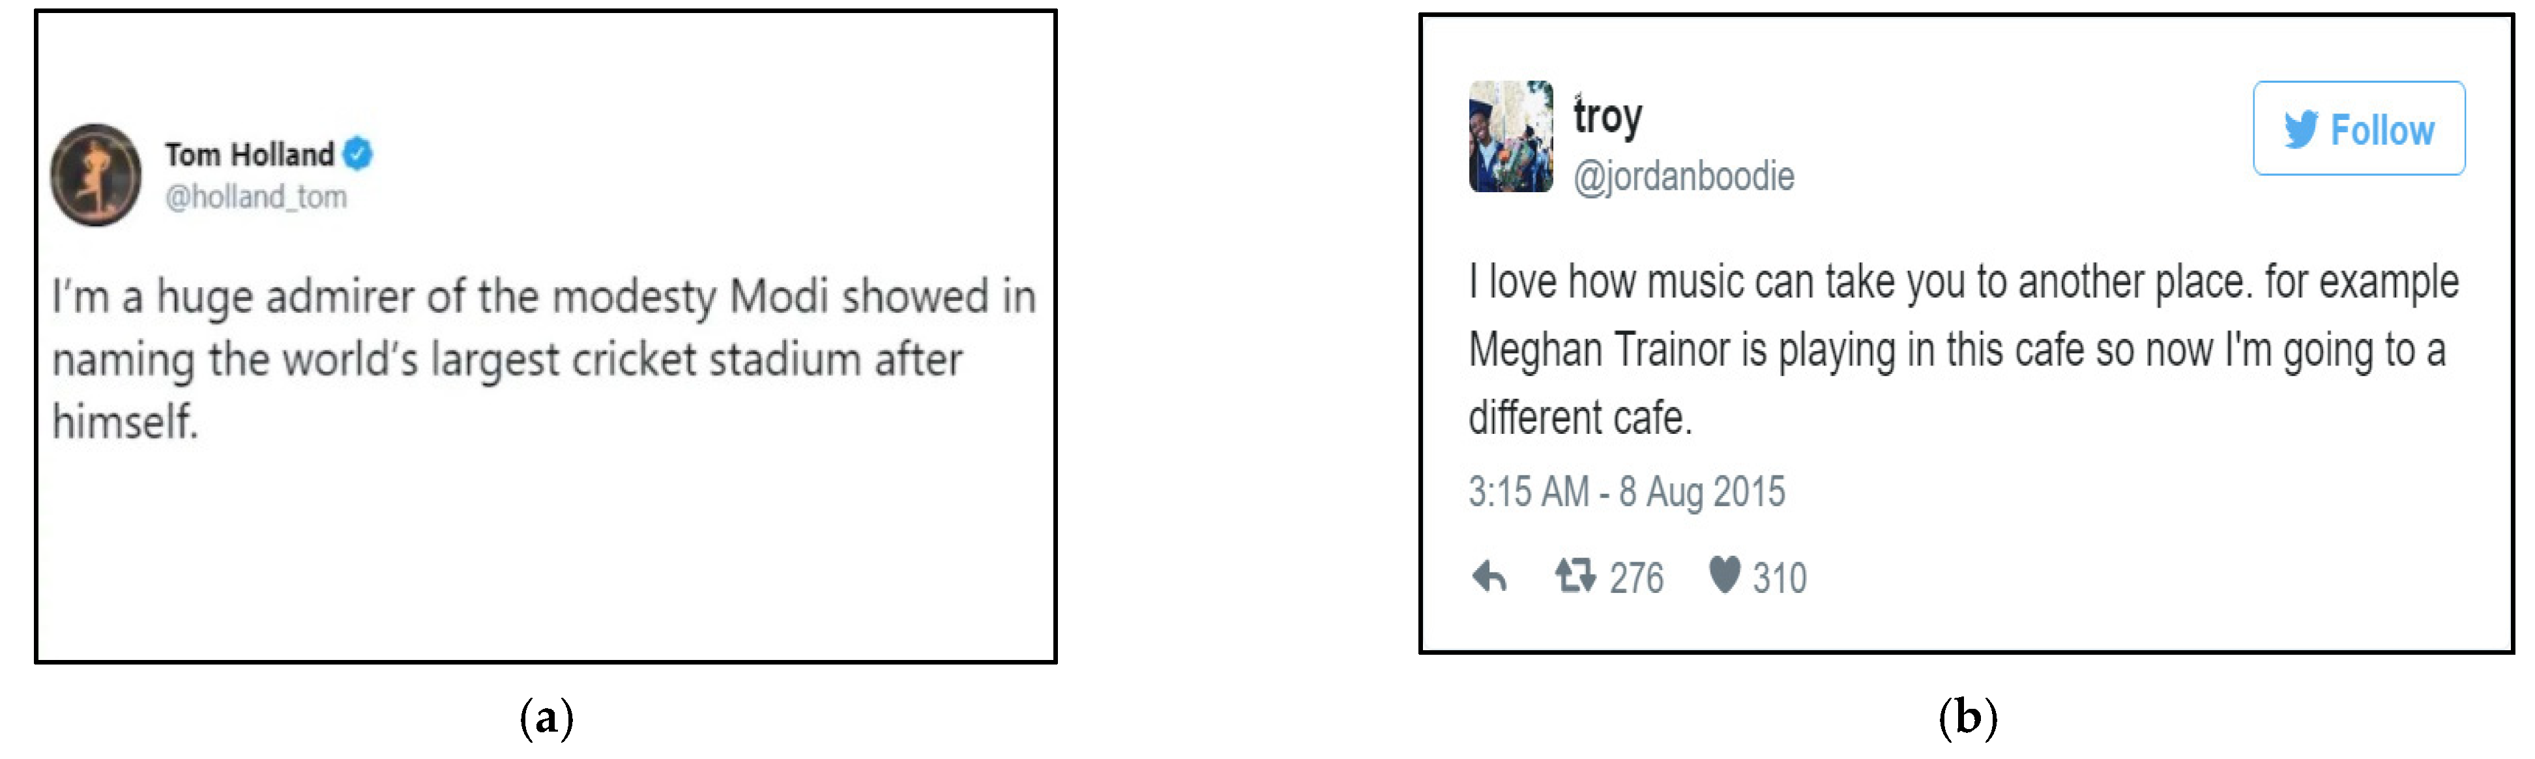Click the (b) figure label
The image size is (2535, 759).
(1967, 719)
